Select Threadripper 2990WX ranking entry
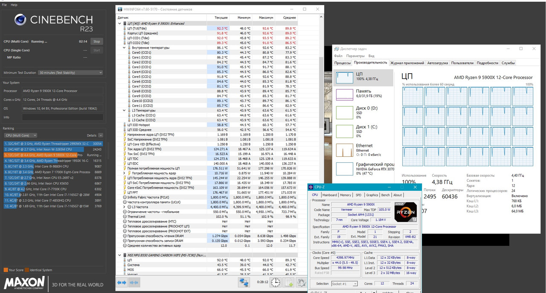The height and width of the screenshot is (293, 546). point(53,144)
